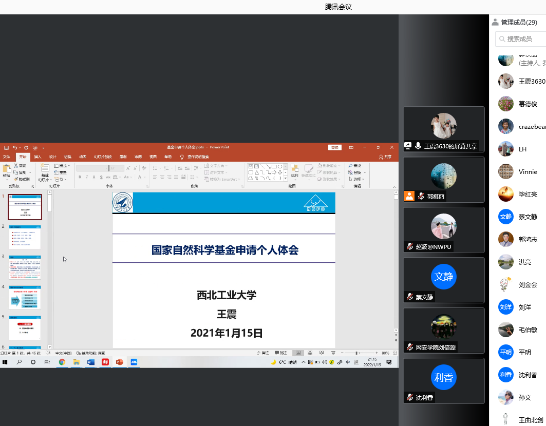The image size is (546, 426).
Task: Click the screen sharing icon on 王震3630's tile
Action: click(x=408, y=146)
